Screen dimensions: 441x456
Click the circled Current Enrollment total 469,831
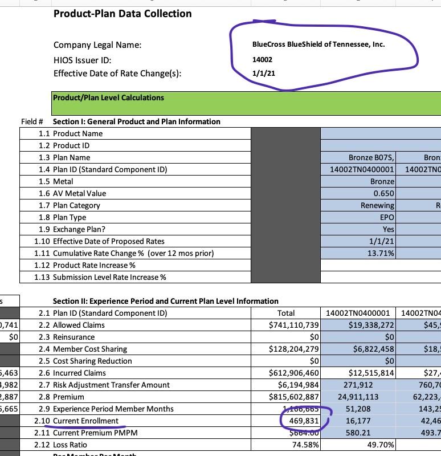point(305,421)
